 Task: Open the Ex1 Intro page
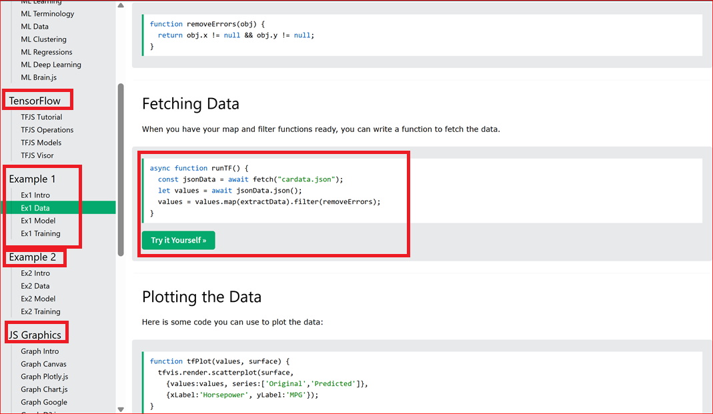coord(35,195)
